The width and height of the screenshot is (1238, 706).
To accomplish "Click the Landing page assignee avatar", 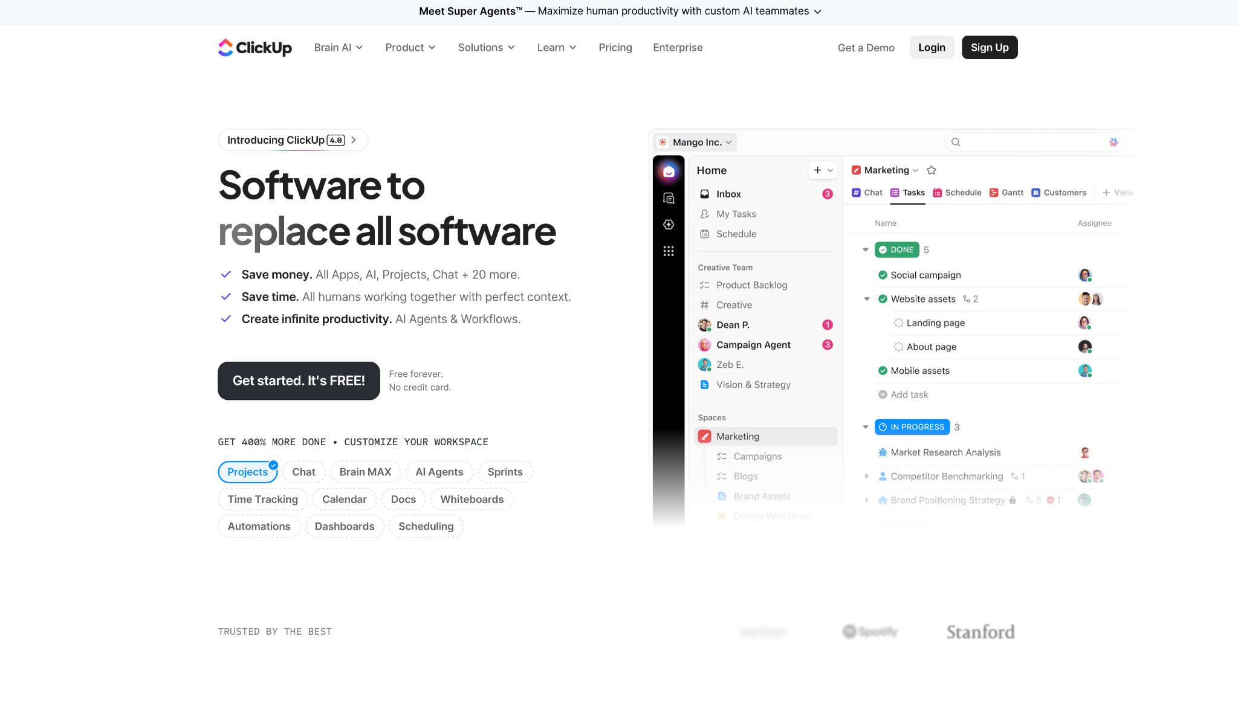I will (1085, 323).
